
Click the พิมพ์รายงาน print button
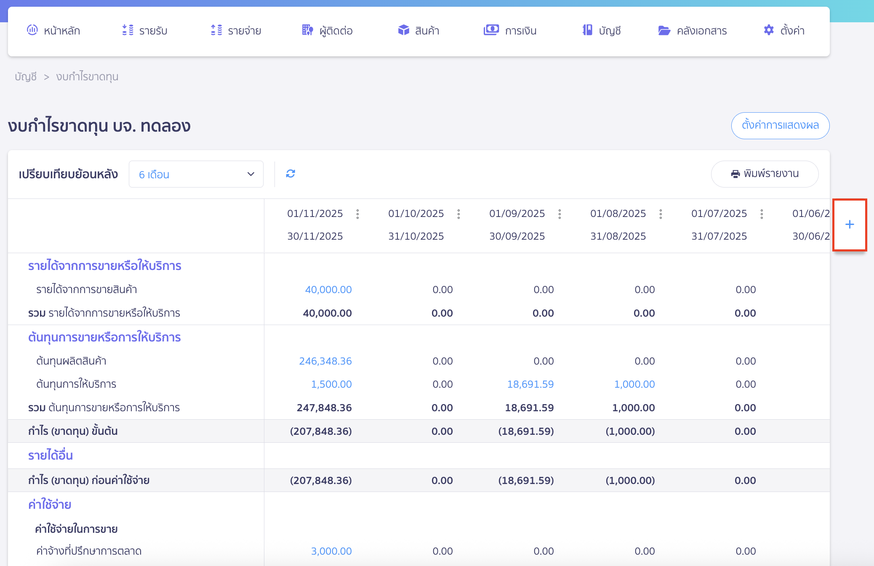coord(765,174)
